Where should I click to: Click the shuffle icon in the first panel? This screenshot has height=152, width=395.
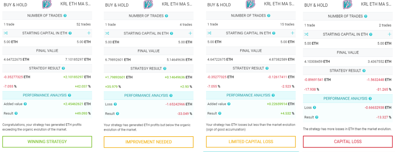[6, 33]
